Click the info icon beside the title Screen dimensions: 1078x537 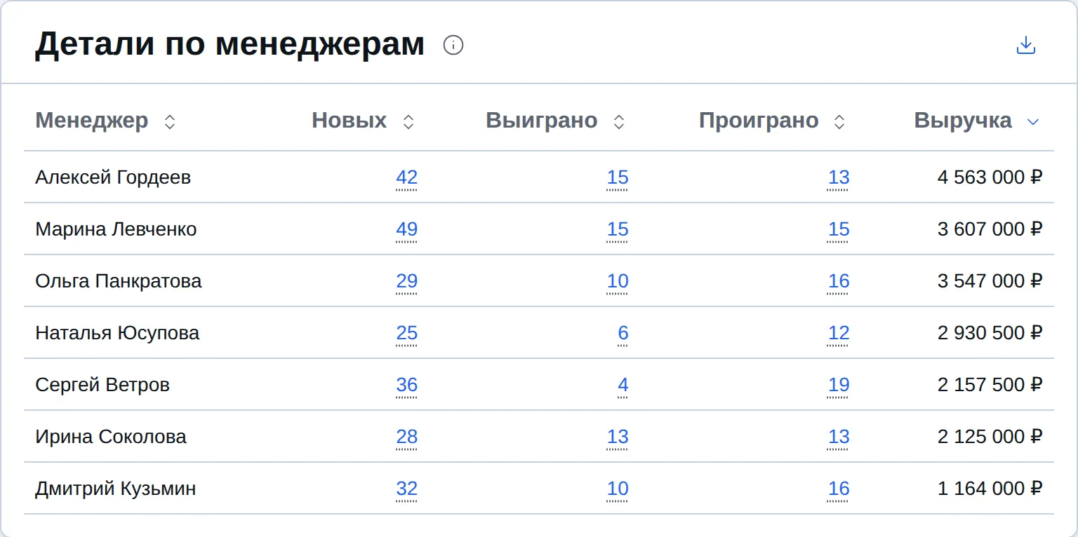click(x=453, y=46)
